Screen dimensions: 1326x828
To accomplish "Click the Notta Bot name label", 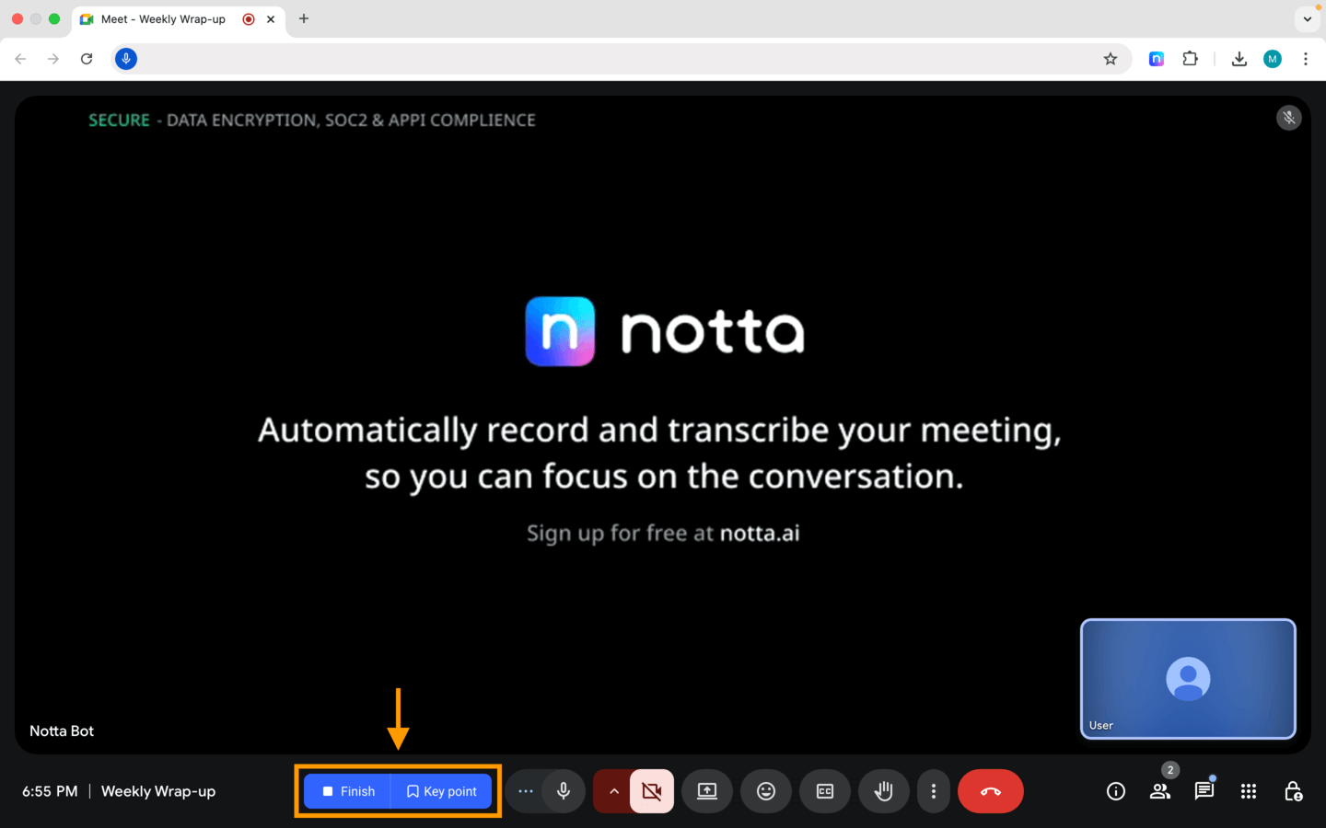I will [62, 730].
